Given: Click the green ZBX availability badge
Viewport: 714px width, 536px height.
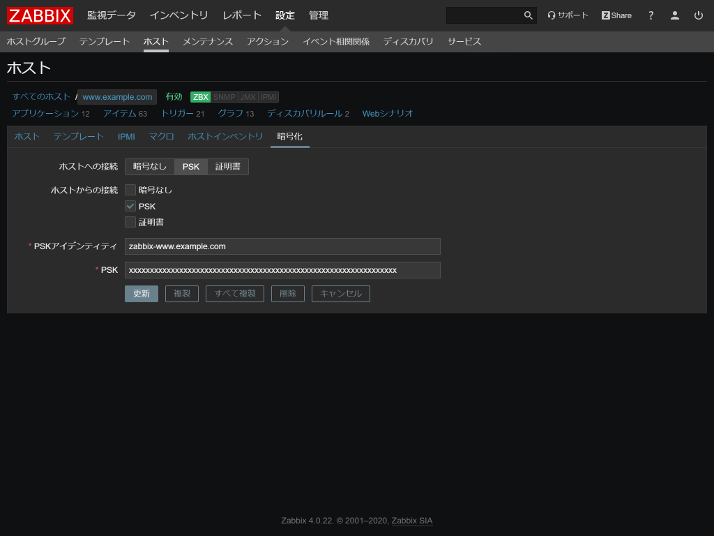Looking at the screenshot, I should [x=200, y=97].
